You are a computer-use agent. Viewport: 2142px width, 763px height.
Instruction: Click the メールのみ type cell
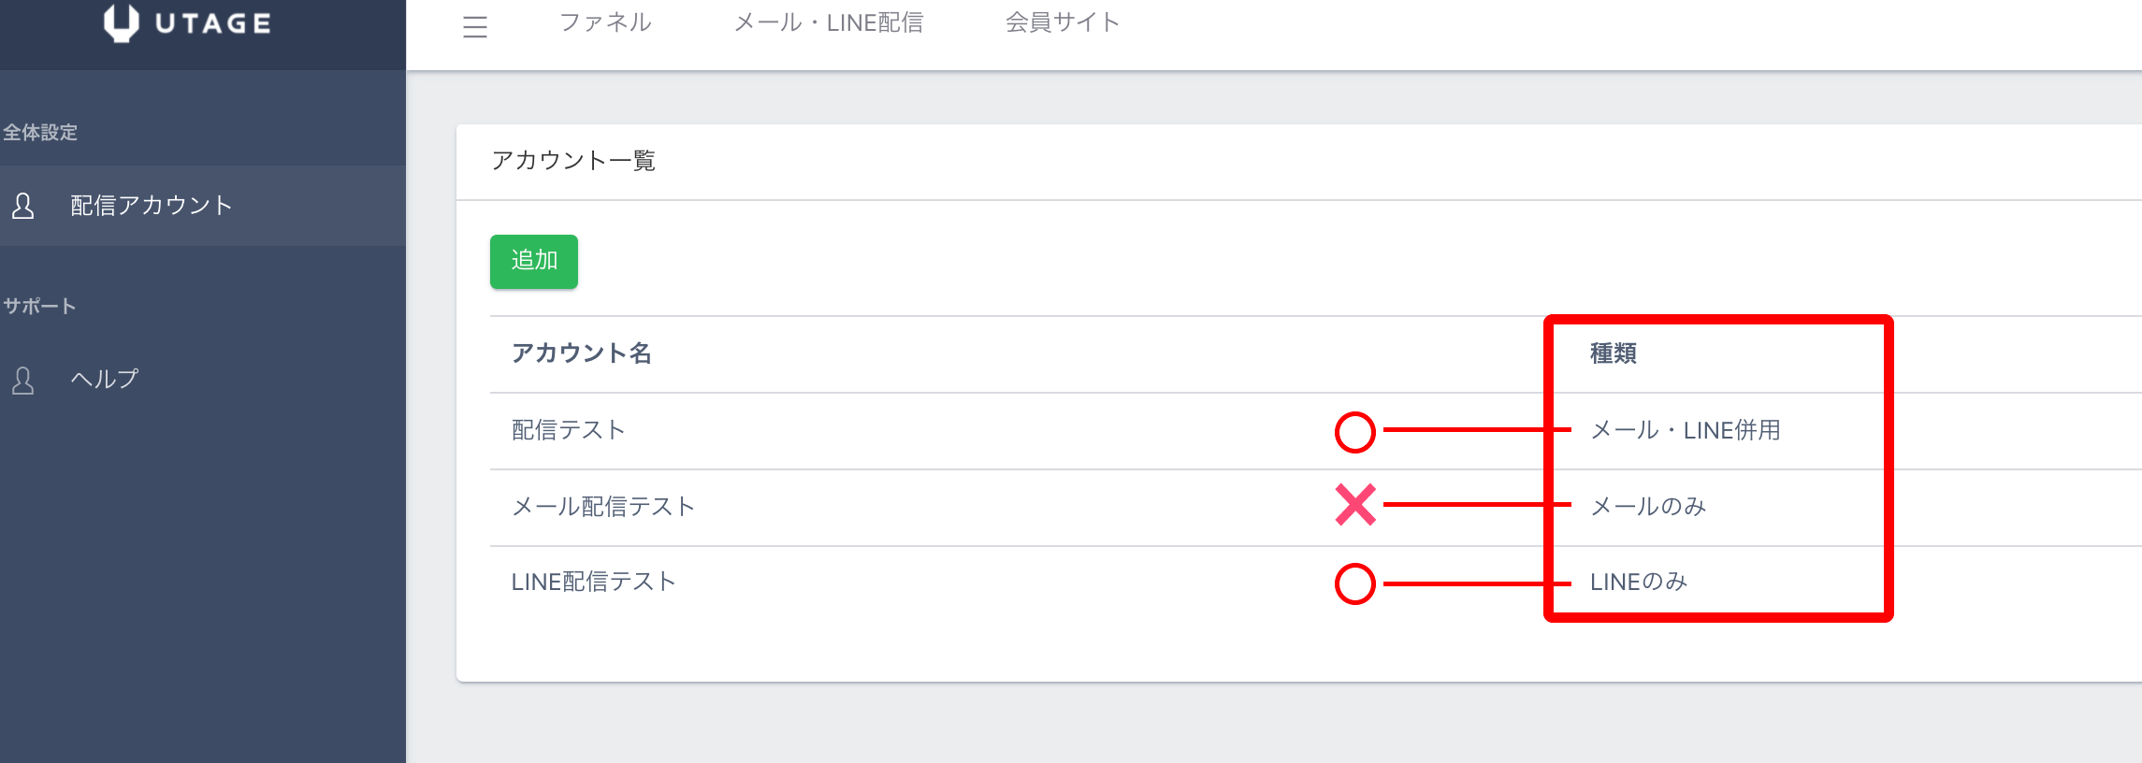[1648, 507]
